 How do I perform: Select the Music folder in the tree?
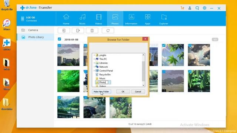coord(102,78)
